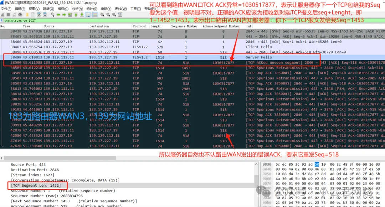Open Find Packet magnifier tool
Image resolution: width=385 pixels, height=207 pixels.
tap(52, 15)
